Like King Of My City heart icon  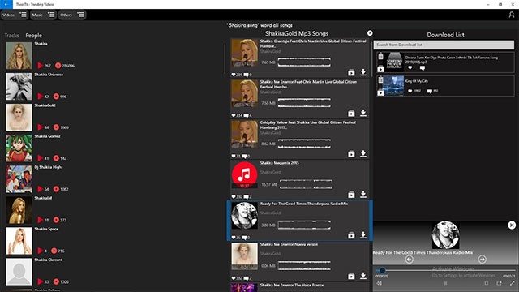pyautogui.click(x=410, y=91)
